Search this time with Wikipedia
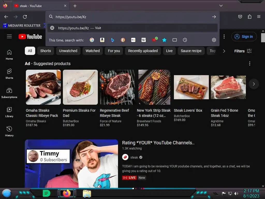This screenshot has height=199, width=265. click(x=143, y=40)
